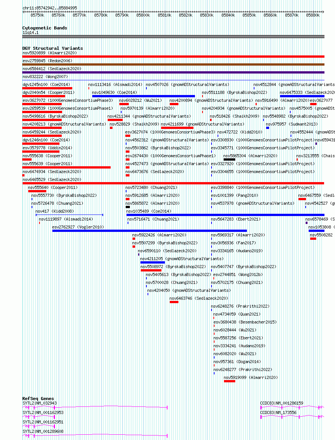335x440 pixels.
Task: Click the gray 11q14.1 cytogenetic band bar
Action: tap(174, 37)
